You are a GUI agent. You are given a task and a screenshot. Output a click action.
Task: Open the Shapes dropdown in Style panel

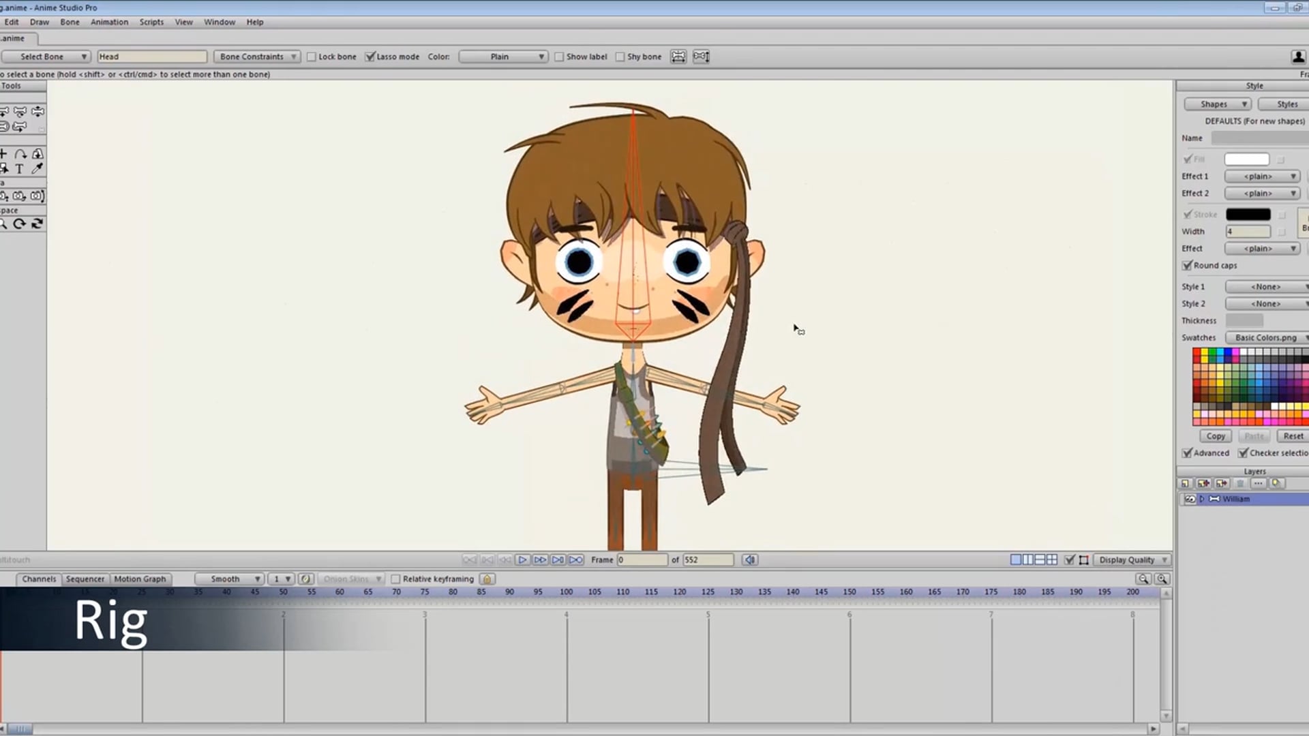pyautogui.click(x=1218, y=104)
